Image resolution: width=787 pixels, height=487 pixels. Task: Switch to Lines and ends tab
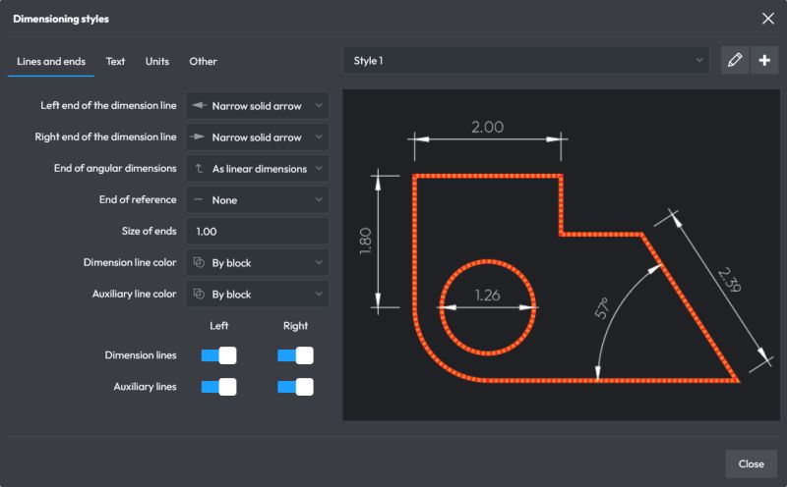[51, 61]
